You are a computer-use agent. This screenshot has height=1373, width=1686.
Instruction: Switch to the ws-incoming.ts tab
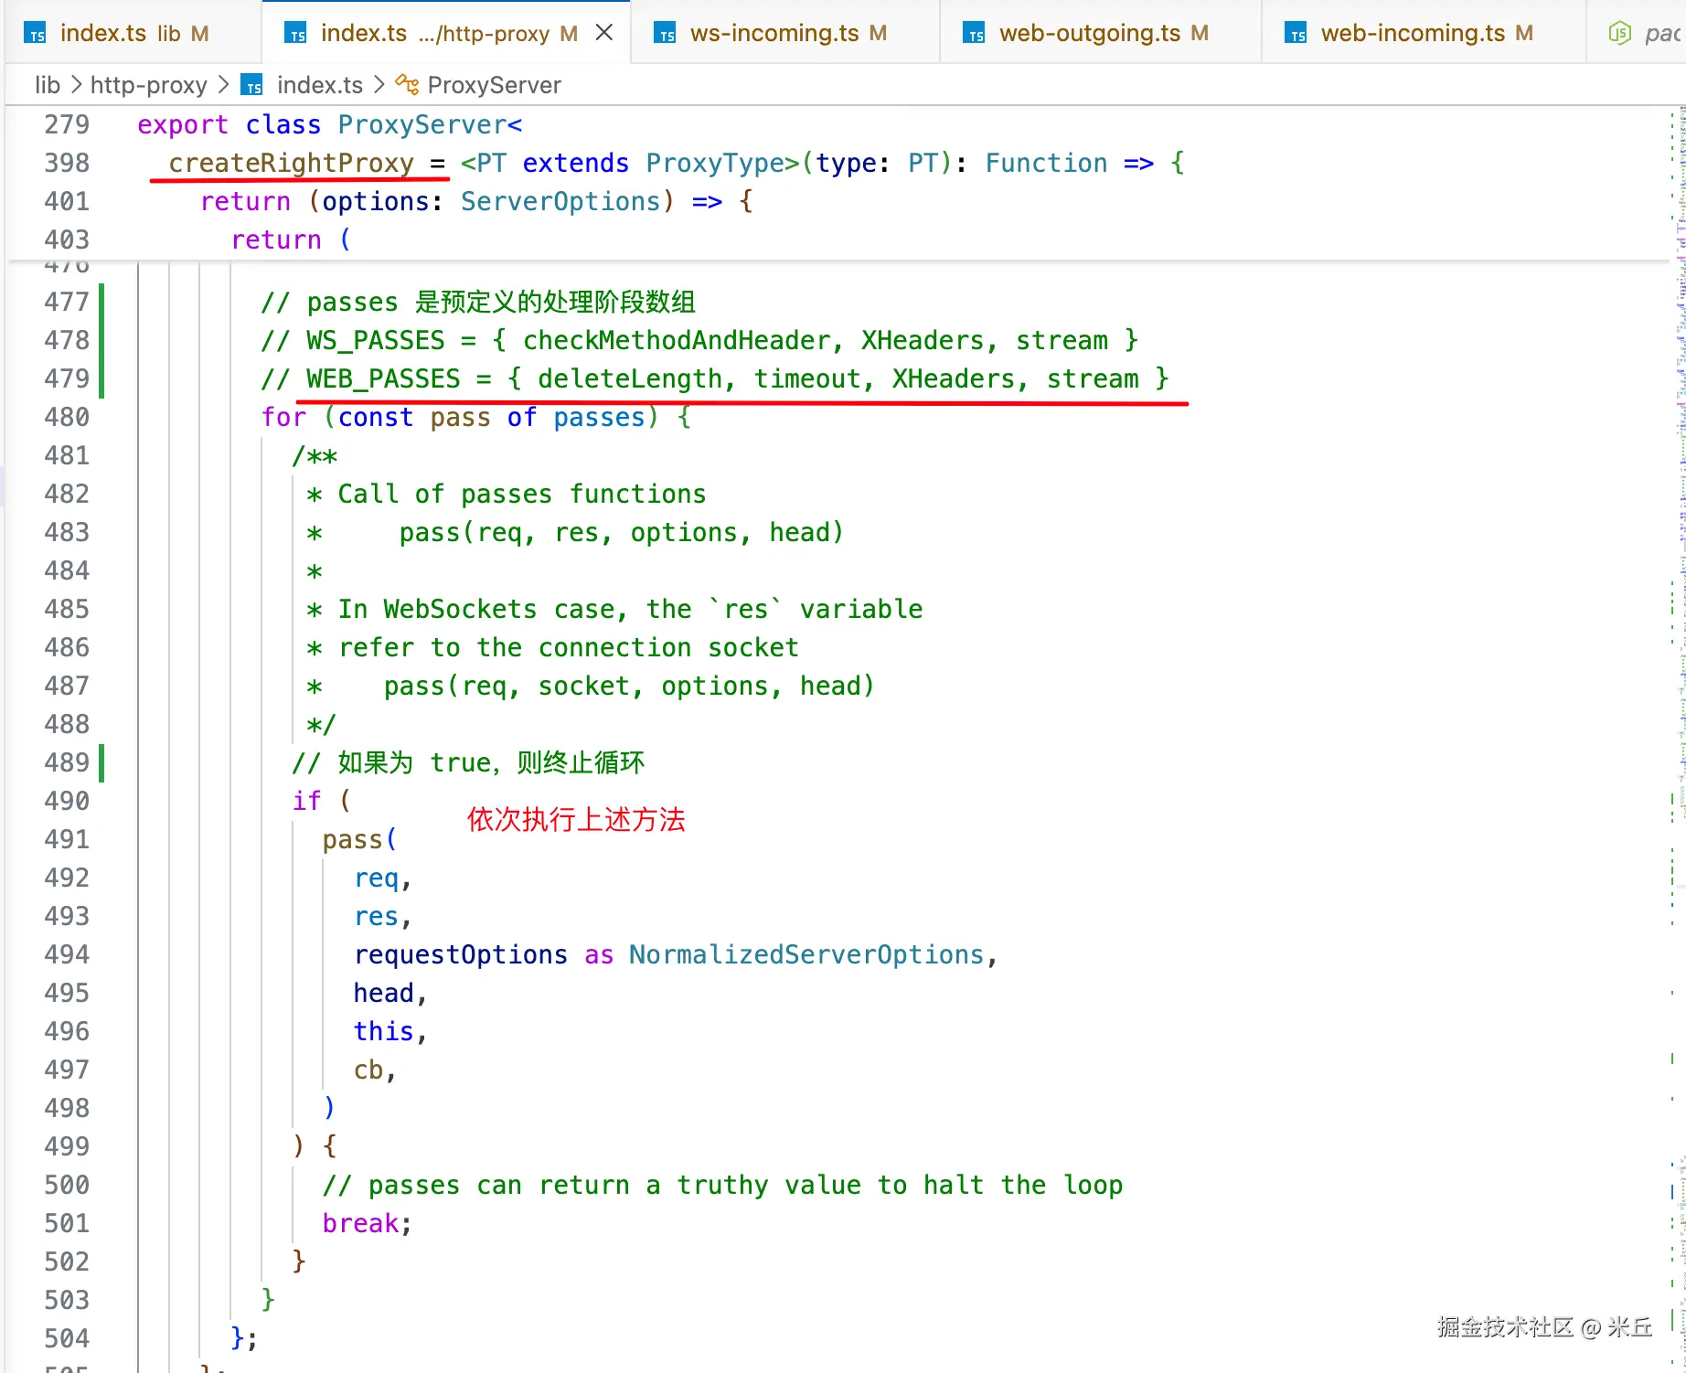tap(774, 34)
